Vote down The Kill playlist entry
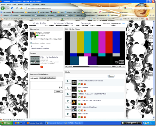156x126 pixels. (x=82, y=84)
